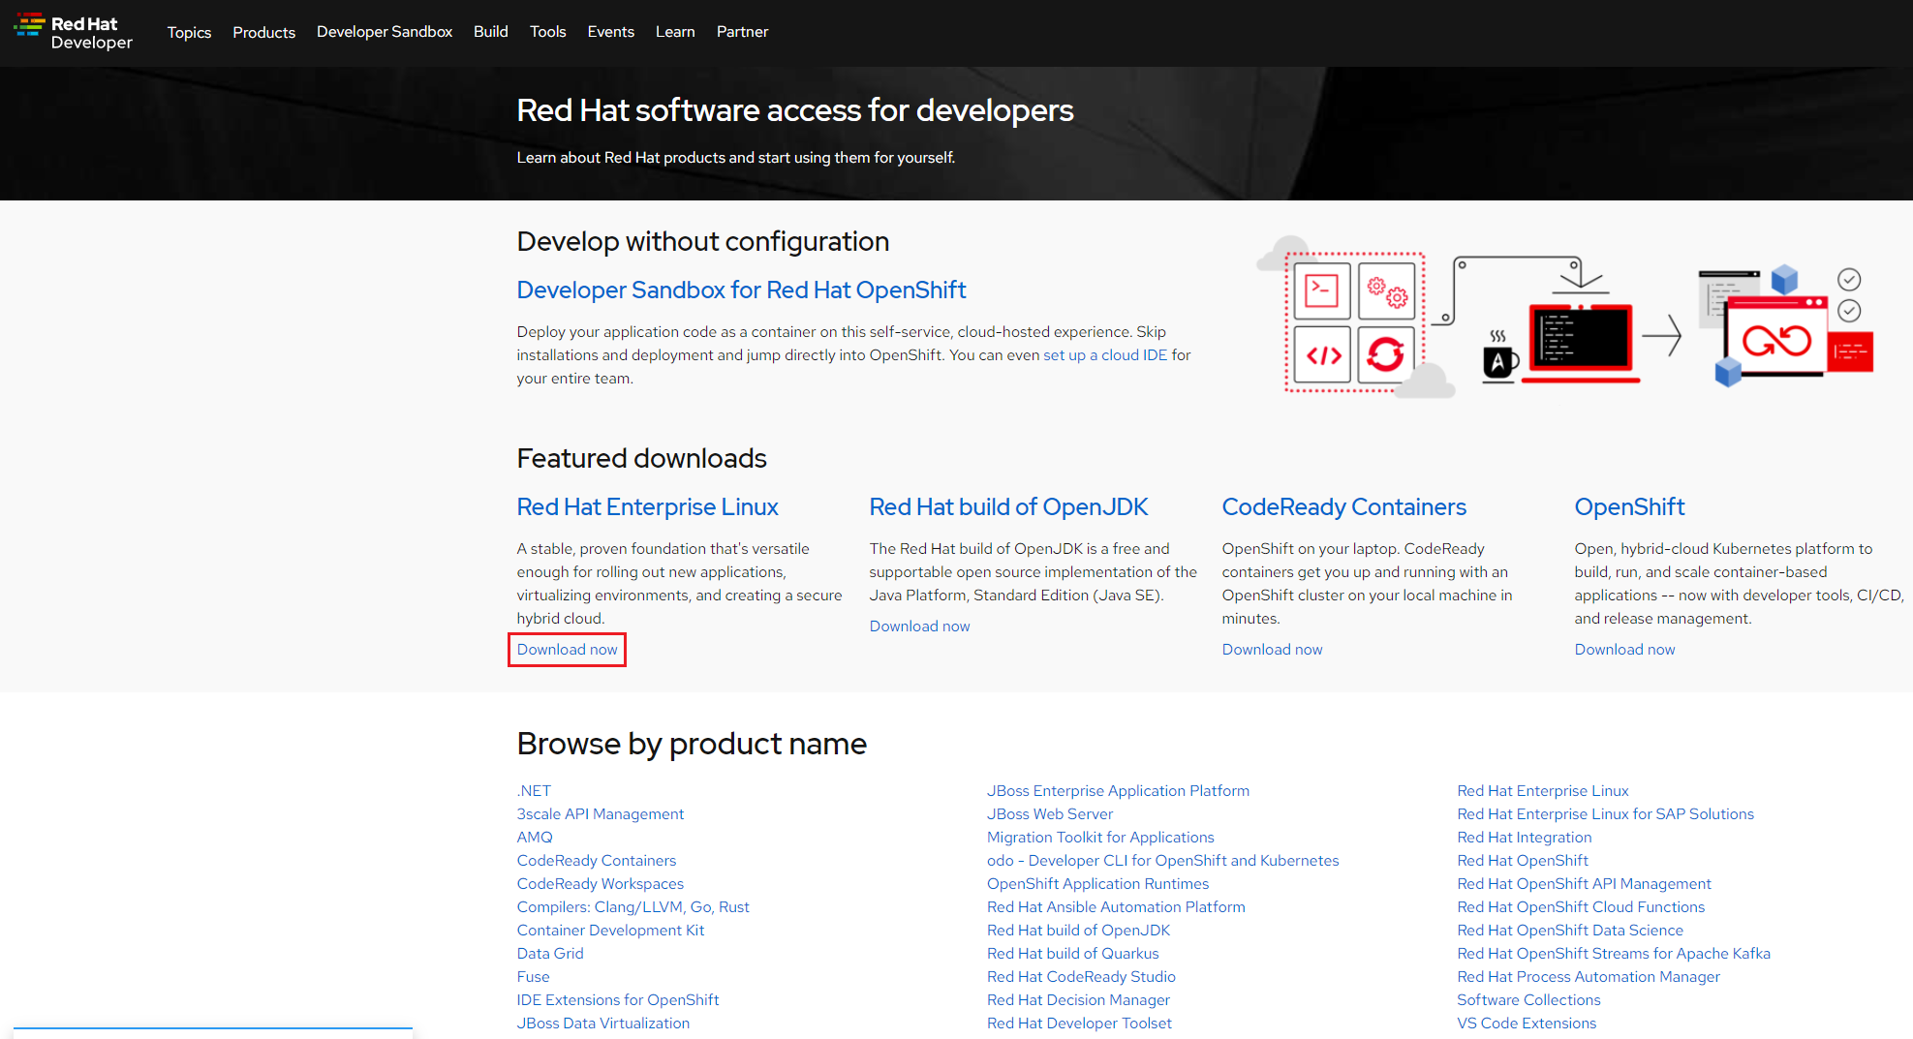The height and width of the screenshot is (1039, 1913).
Task: Open JBoss Enterprise Application Platform link
Action: pos(1118,791)
